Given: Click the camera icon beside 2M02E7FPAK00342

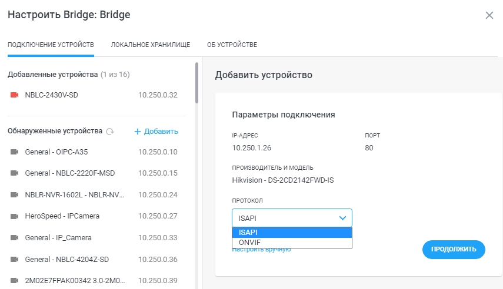Looking at the screenshot, I should click(x=15, y=281).
